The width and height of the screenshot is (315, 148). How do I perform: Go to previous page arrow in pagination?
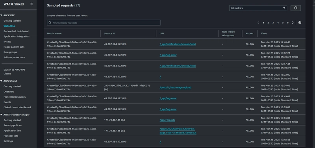tap(258, 23)
